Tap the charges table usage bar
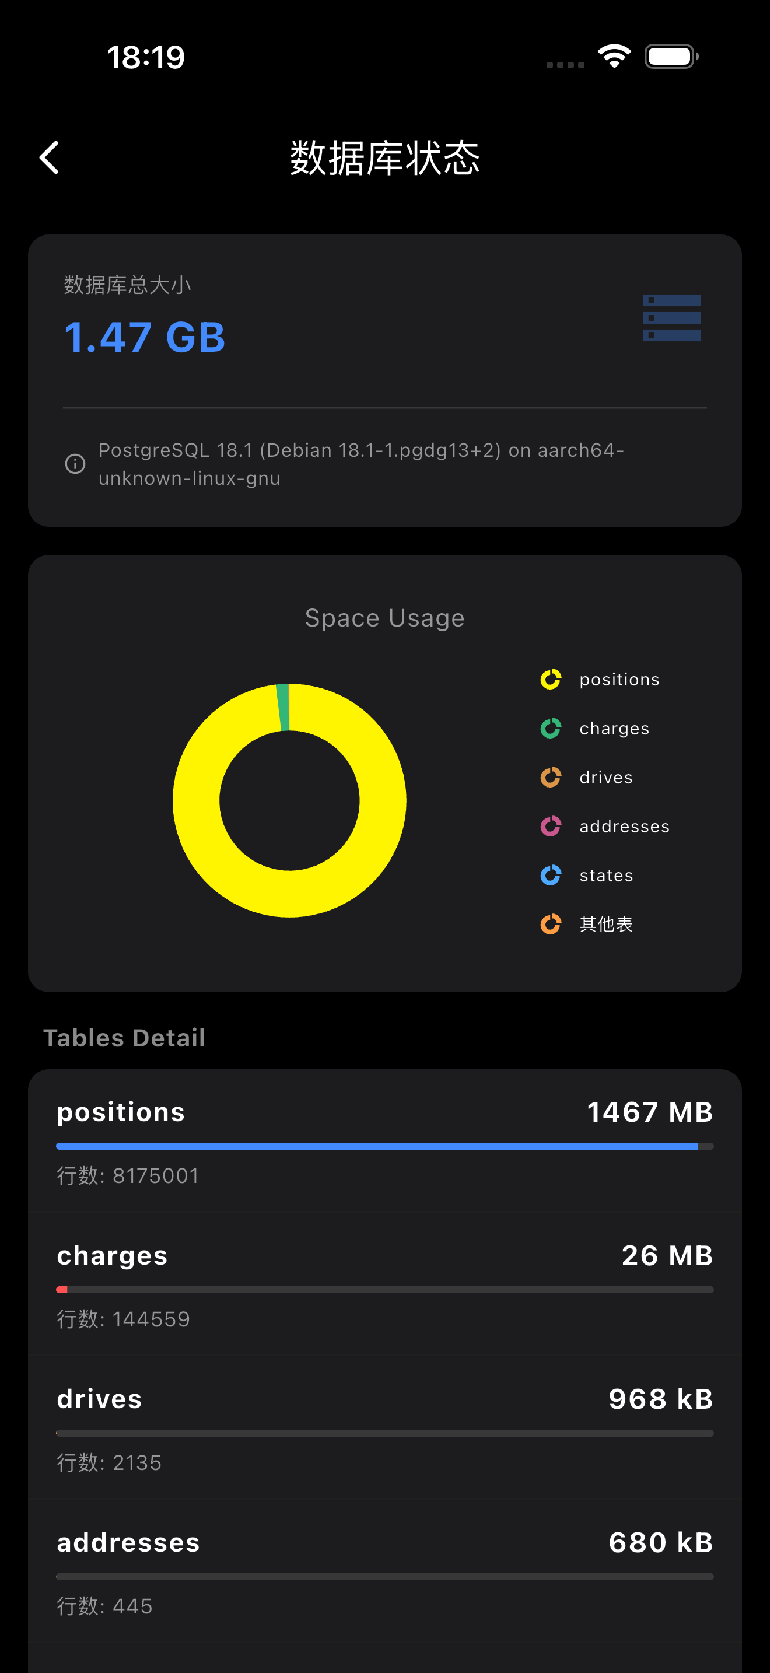Viewport: 770px width, 1673px height. click(384, 1290)
